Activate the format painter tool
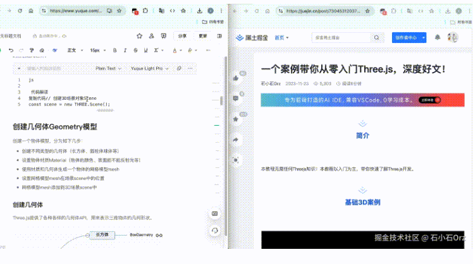Screen dimensions: 473x264 coord(32,51)
